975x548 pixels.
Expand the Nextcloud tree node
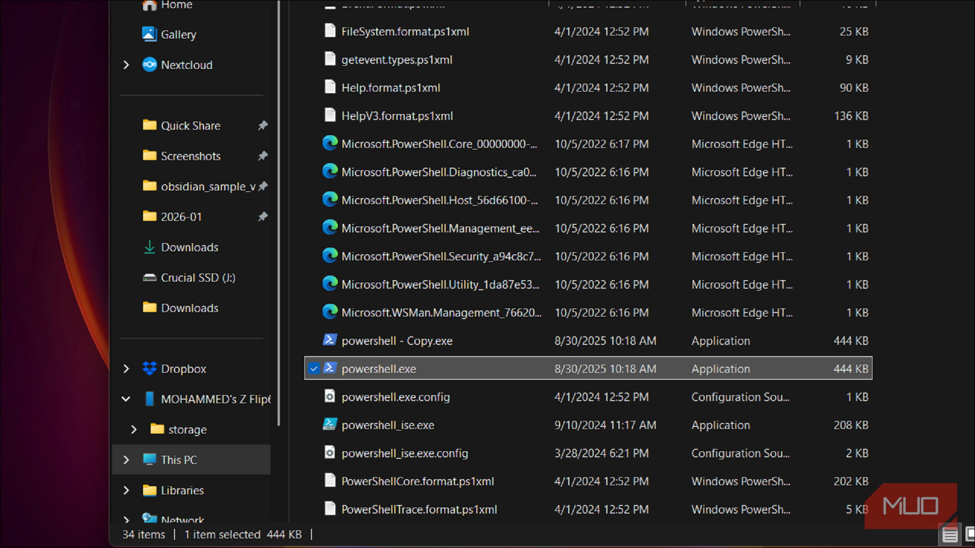click(x=126, y=65)
